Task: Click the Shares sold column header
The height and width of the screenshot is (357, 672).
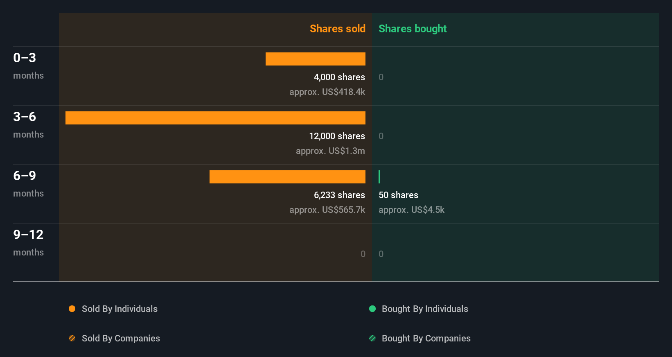Action: point(338,29)
